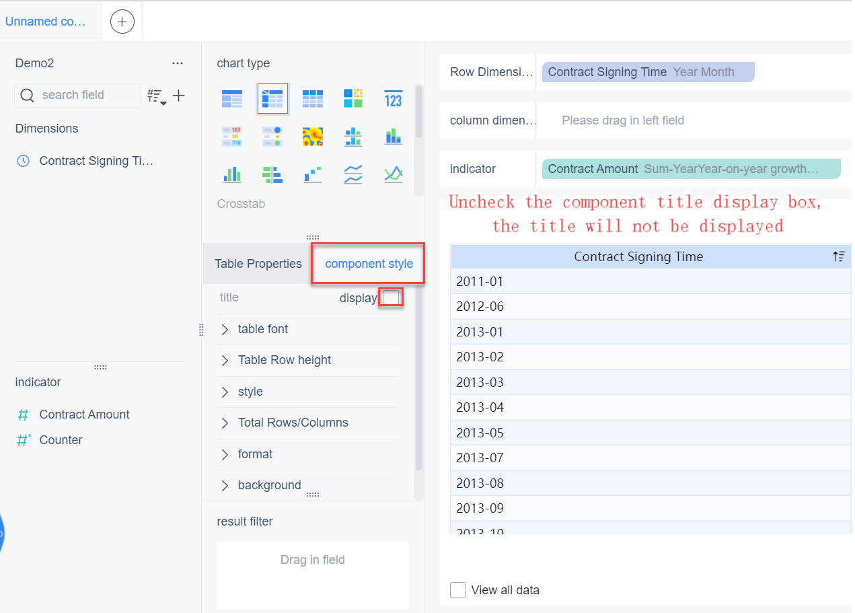The width and height of the screenshot is (855, 613).
Task: Select the 123 KPI indicator card icon
Action: pyautogui.click(x=393, y=100)
